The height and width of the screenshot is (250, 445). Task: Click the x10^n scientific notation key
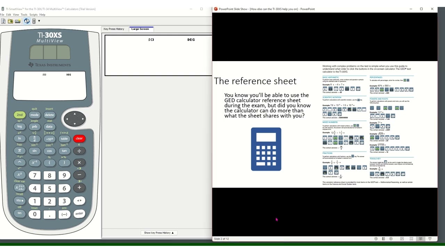tap(49, 139)
